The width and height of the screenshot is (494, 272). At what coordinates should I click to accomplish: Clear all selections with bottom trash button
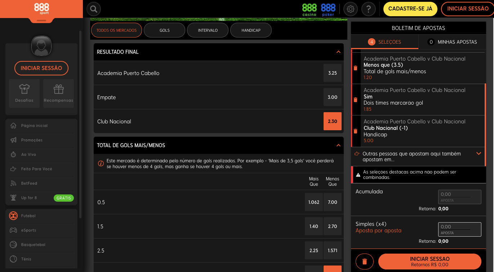tap(365, 262)
